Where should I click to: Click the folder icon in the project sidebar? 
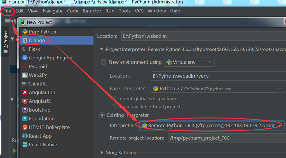click(6, 51)
